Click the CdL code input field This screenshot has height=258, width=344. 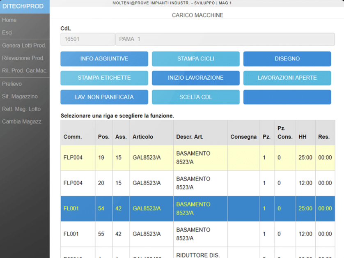tap(87, 39)
